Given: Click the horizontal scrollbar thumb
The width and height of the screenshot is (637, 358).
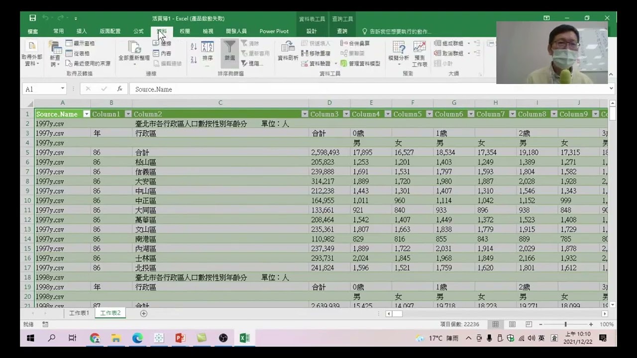Looking at the screenshot, I should 397,314.
